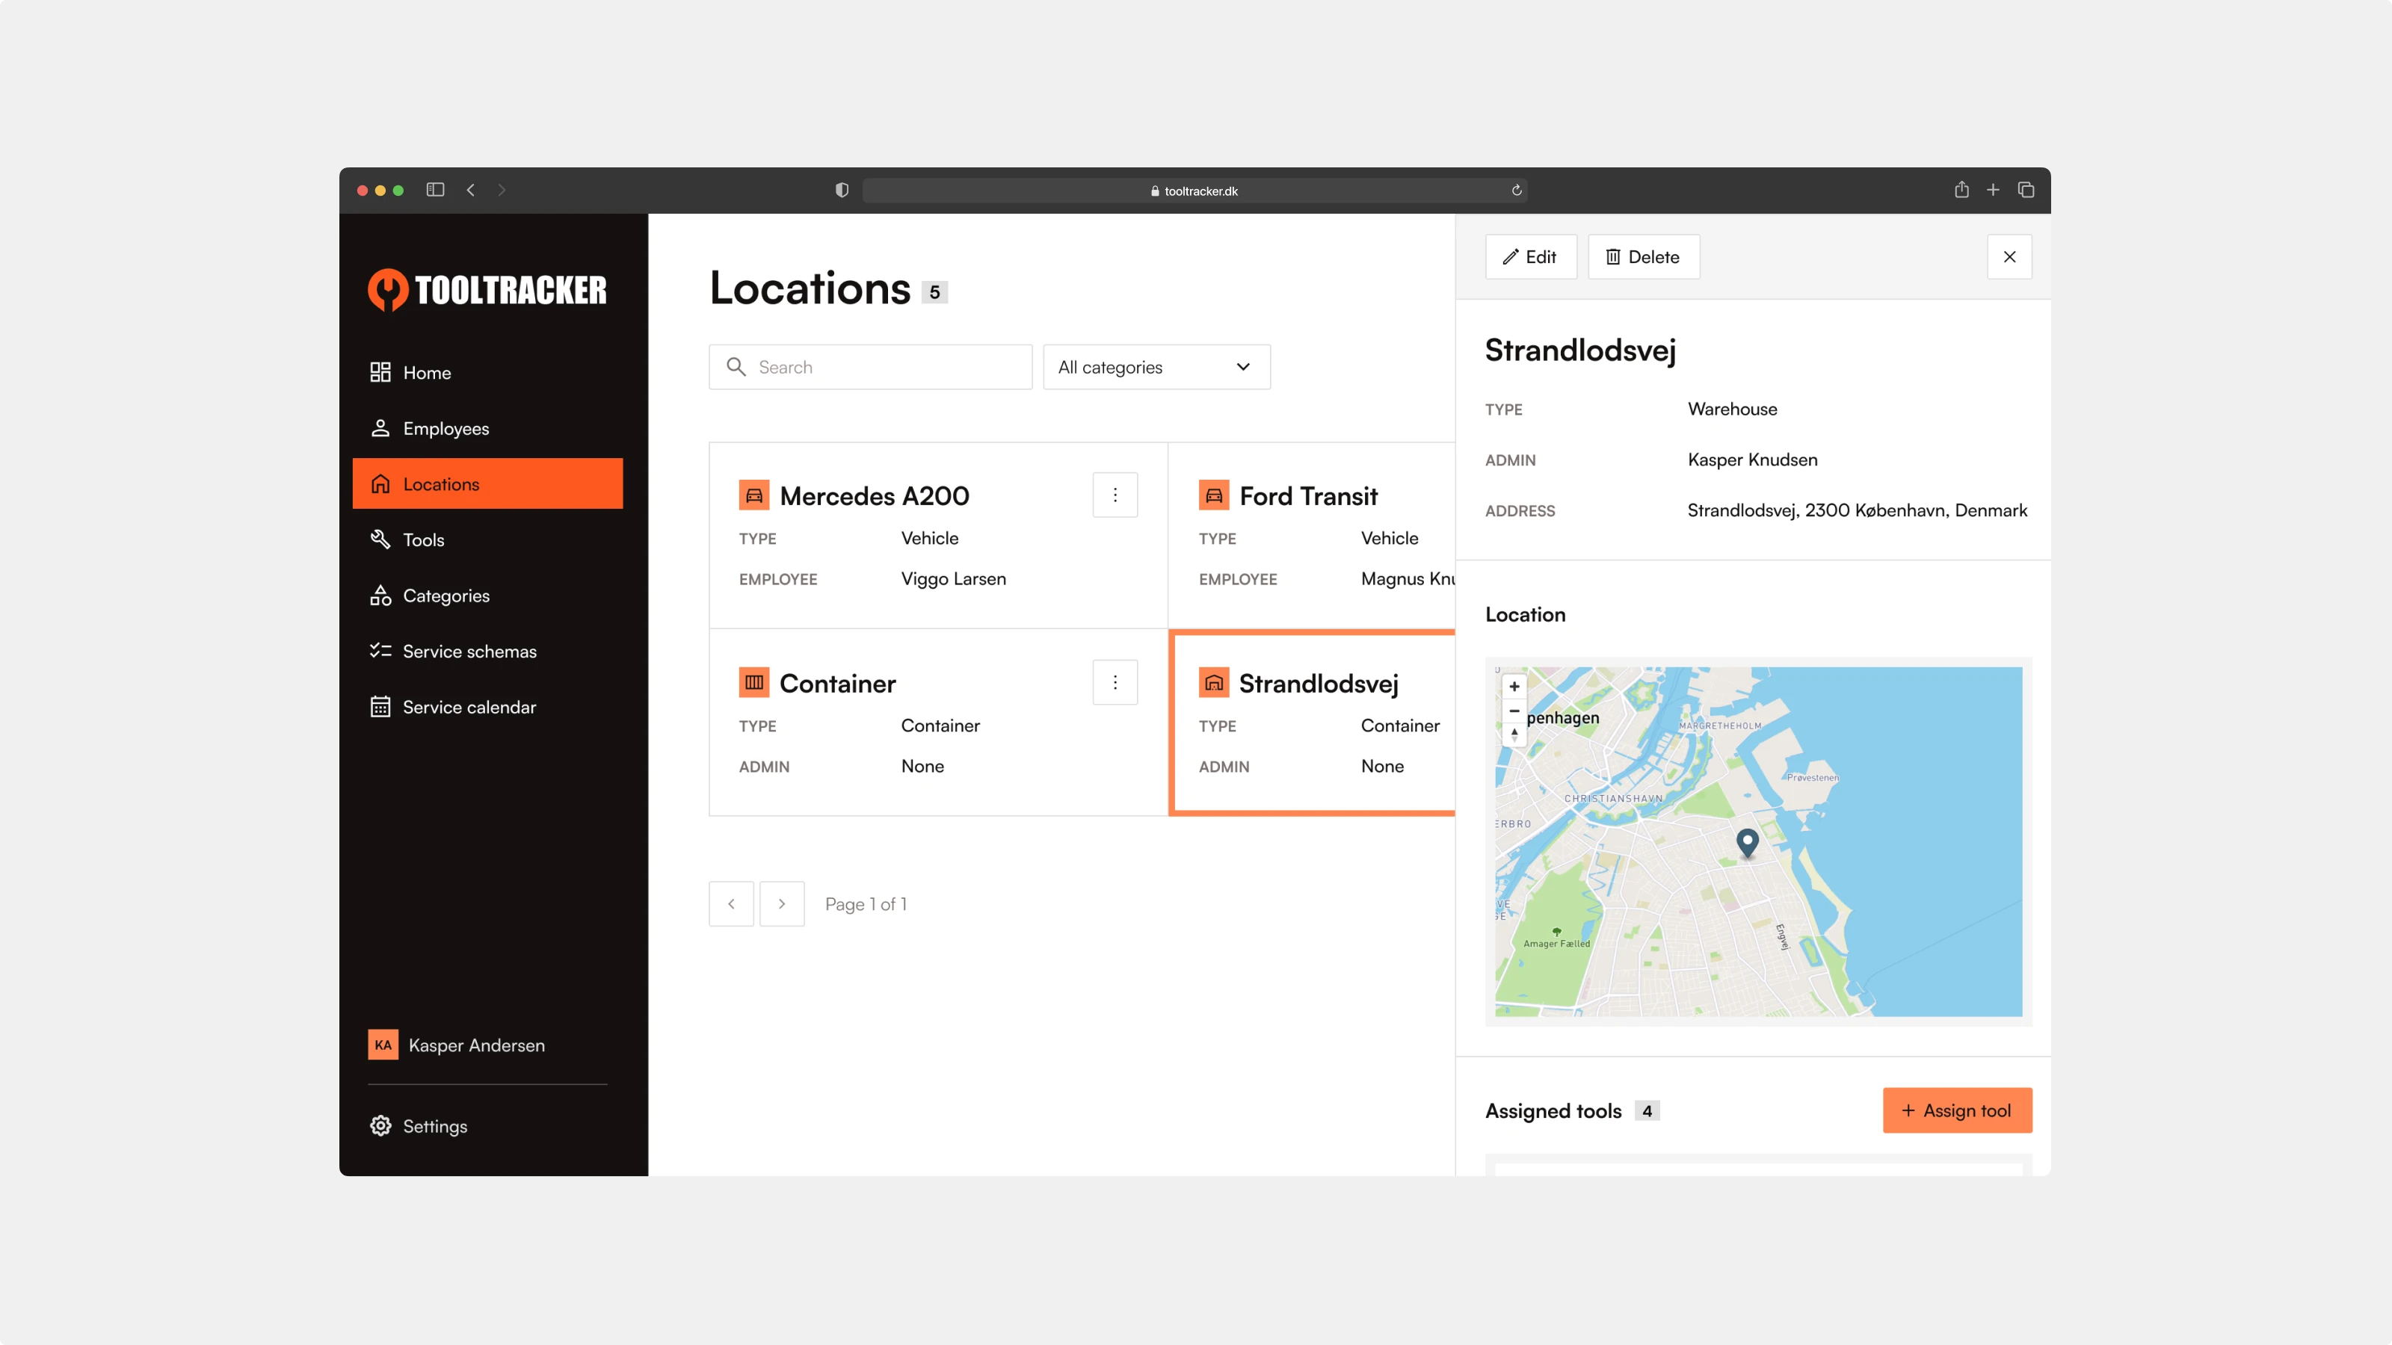Click the Delete location button
Viewport: 2392px width, 1345px height.
pyautogui.click(x=1643, y=257)
